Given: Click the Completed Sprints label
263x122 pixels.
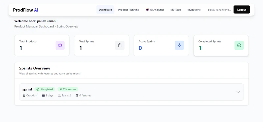Looking at the screenshot, I should point(210,41).
